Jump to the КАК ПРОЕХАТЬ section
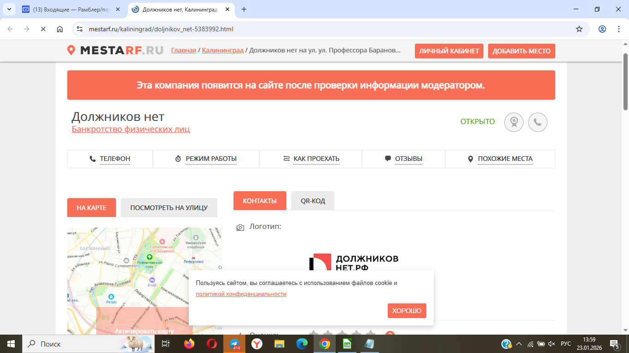 coord(311,159)
